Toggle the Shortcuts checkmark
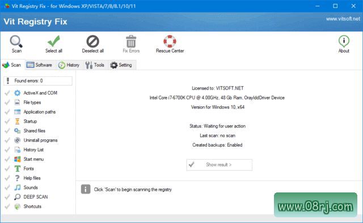 click(7, 207)
